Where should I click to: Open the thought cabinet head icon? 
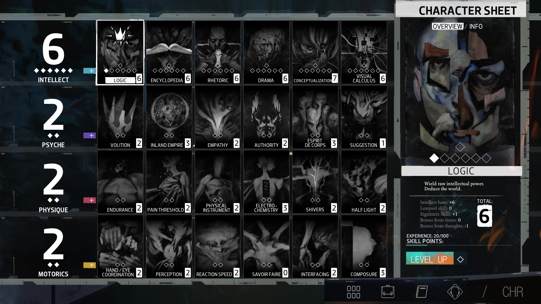tap(455, 292)
